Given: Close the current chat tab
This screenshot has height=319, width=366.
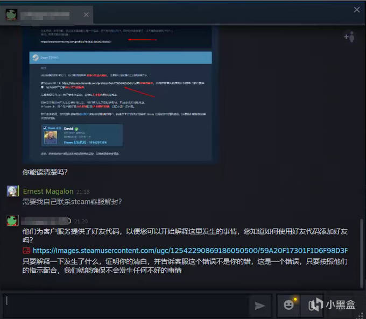Looking at the screenshot, I should [86, 15].
